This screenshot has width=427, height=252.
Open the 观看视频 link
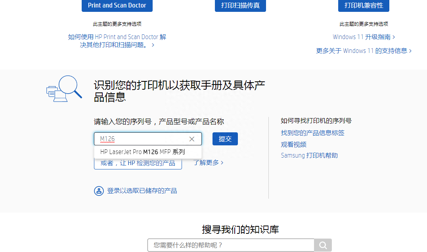point(293,145)
